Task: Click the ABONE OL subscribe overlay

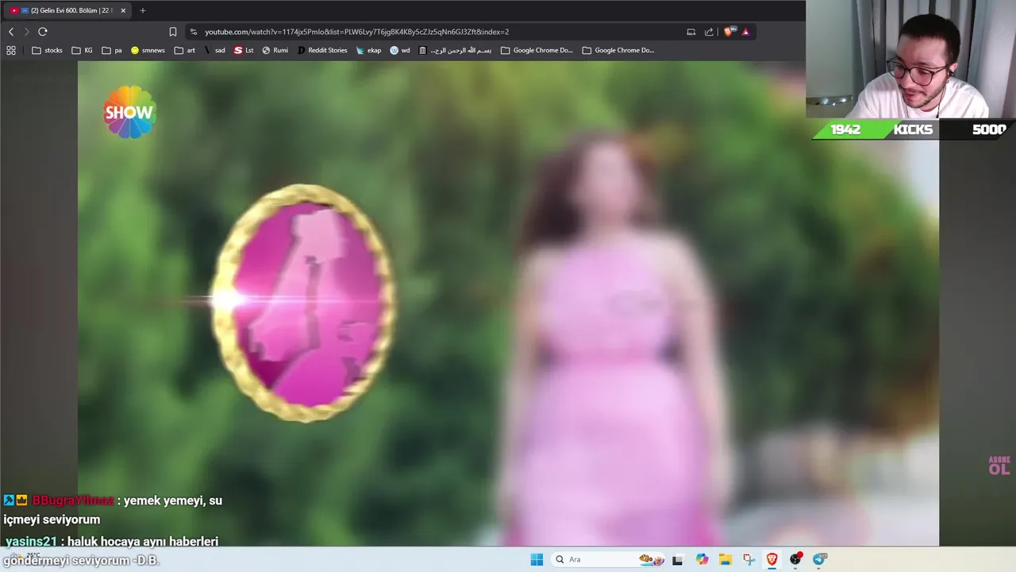Action: [x=999, y=466]
